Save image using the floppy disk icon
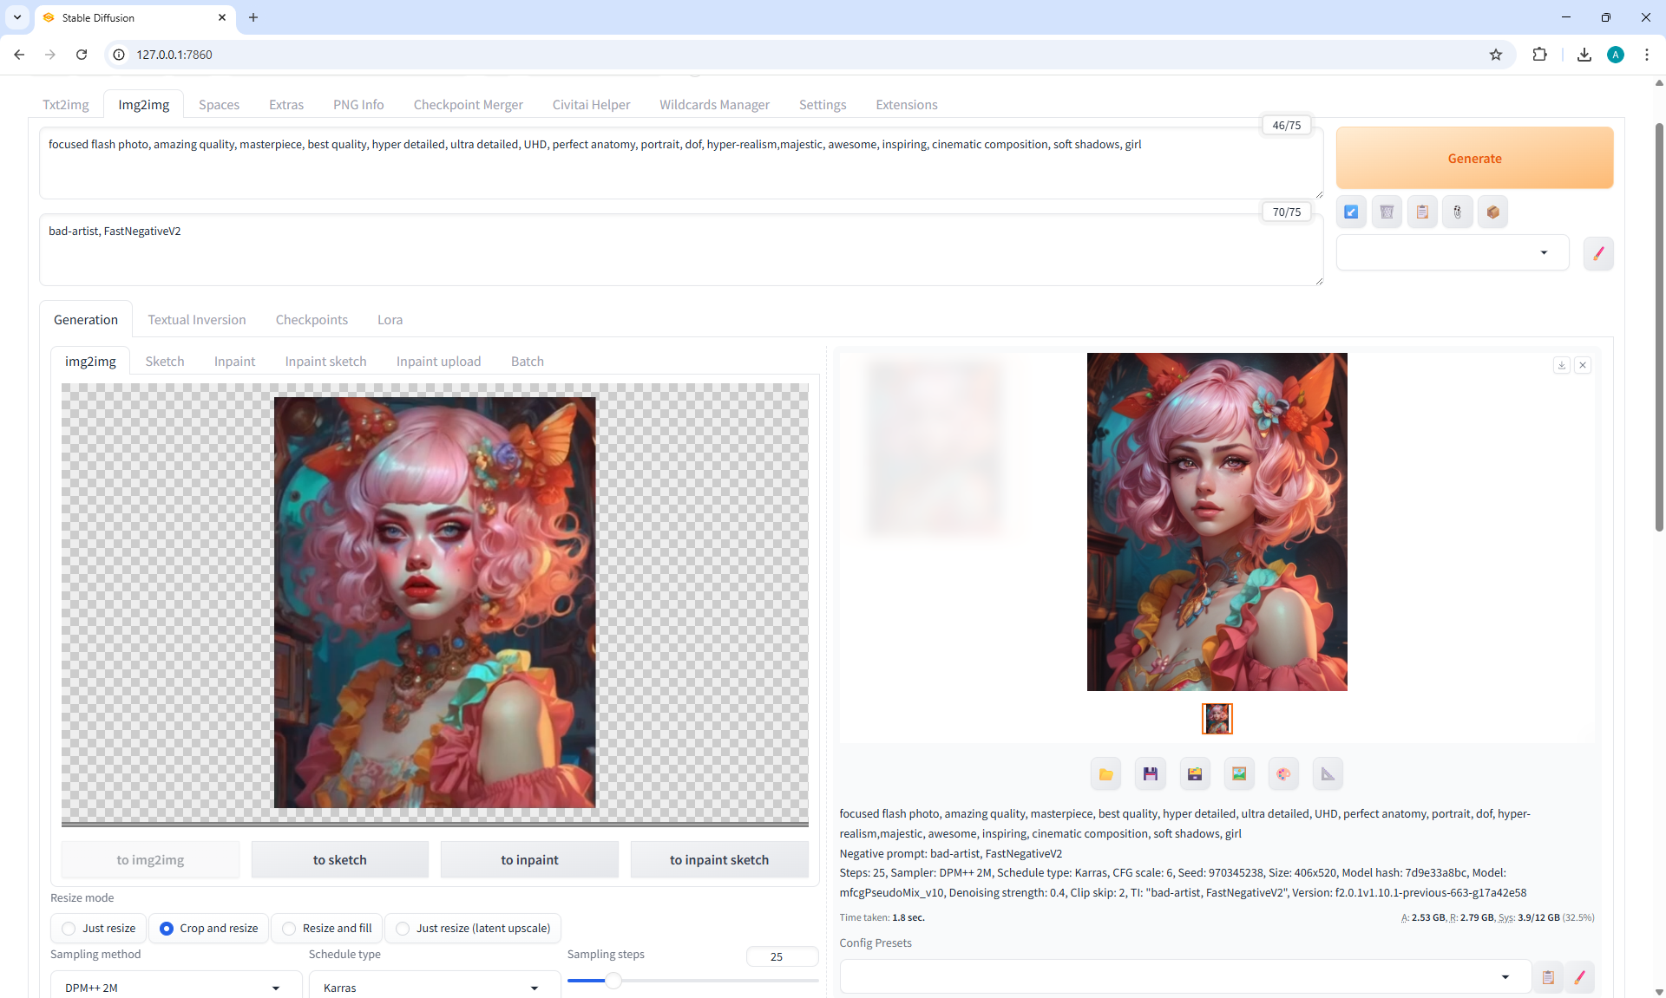Image resolution: width=1666 pixels, height=998 pixels. 1151,774
